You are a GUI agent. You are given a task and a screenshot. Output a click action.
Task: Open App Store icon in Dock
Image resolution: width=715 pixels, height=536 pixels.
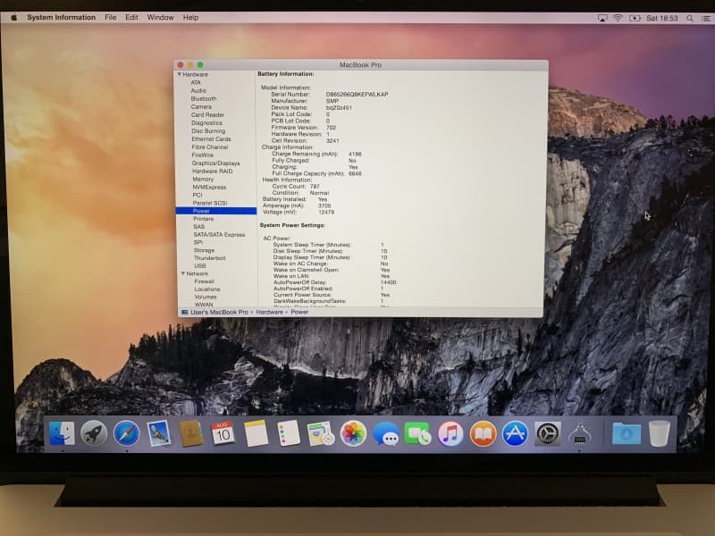(x=515, y=433)
